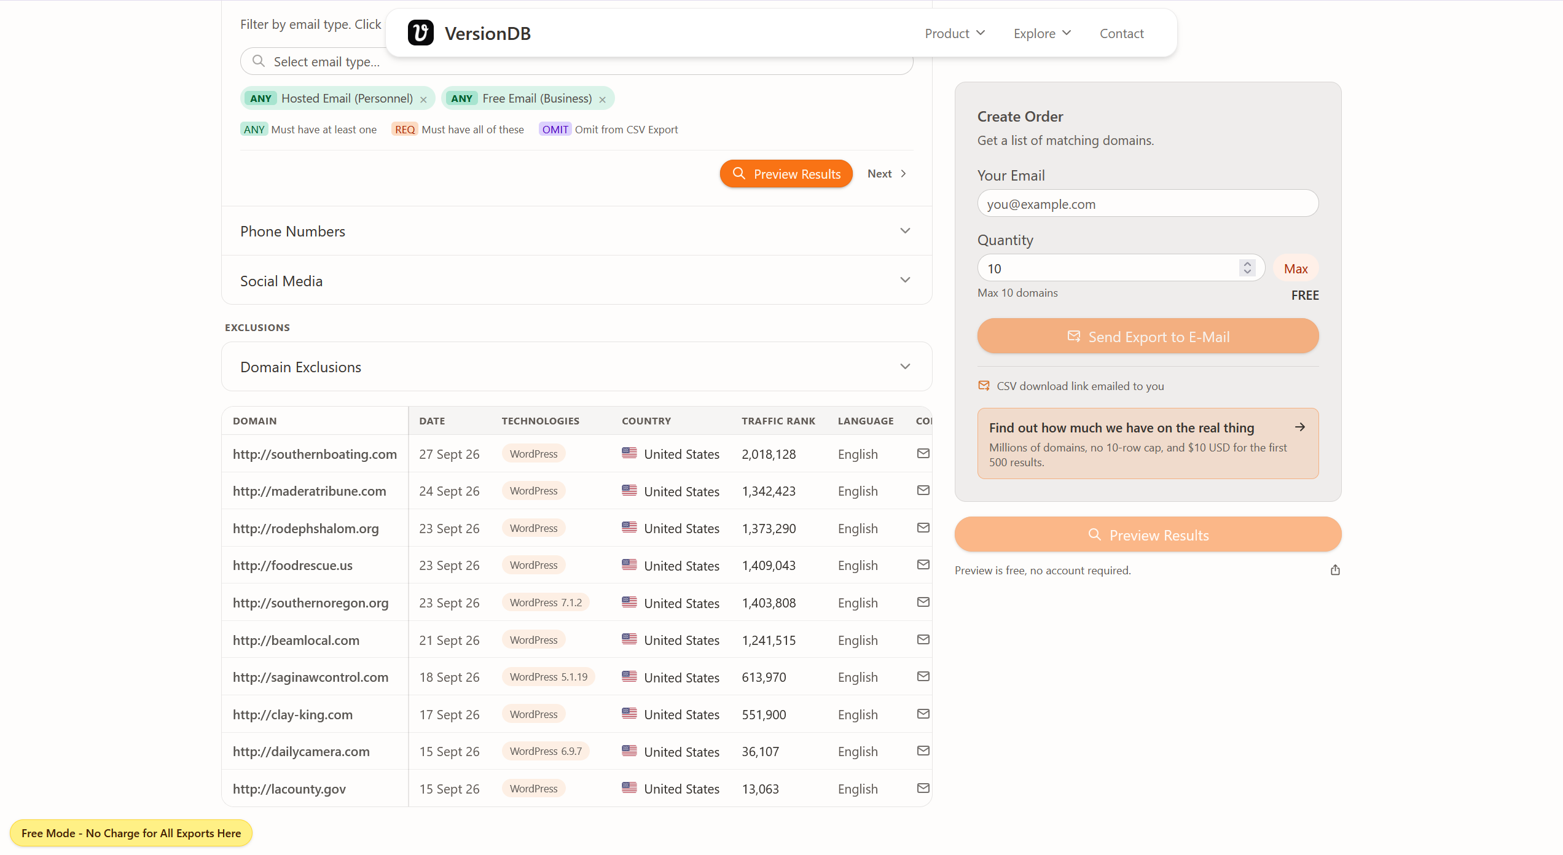This screenshot has width=1563, height=855.
Task: Click Send Export to E-Mail
Action: (1148, 336)
